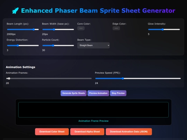Expand the Beam Type dropdown
187x140 pixels.
(x=93, y=45)
